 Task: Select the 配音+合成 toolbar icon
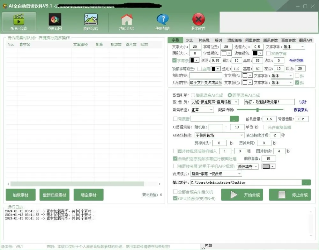pyautogui.click(x=19, y=21)
